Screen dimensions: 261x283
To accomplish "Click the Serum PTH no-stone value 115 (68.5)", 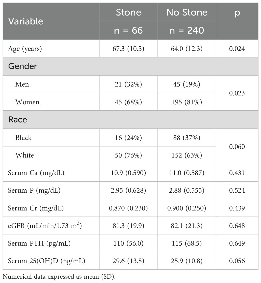I will pyautogui.click(x=187, y=243).
